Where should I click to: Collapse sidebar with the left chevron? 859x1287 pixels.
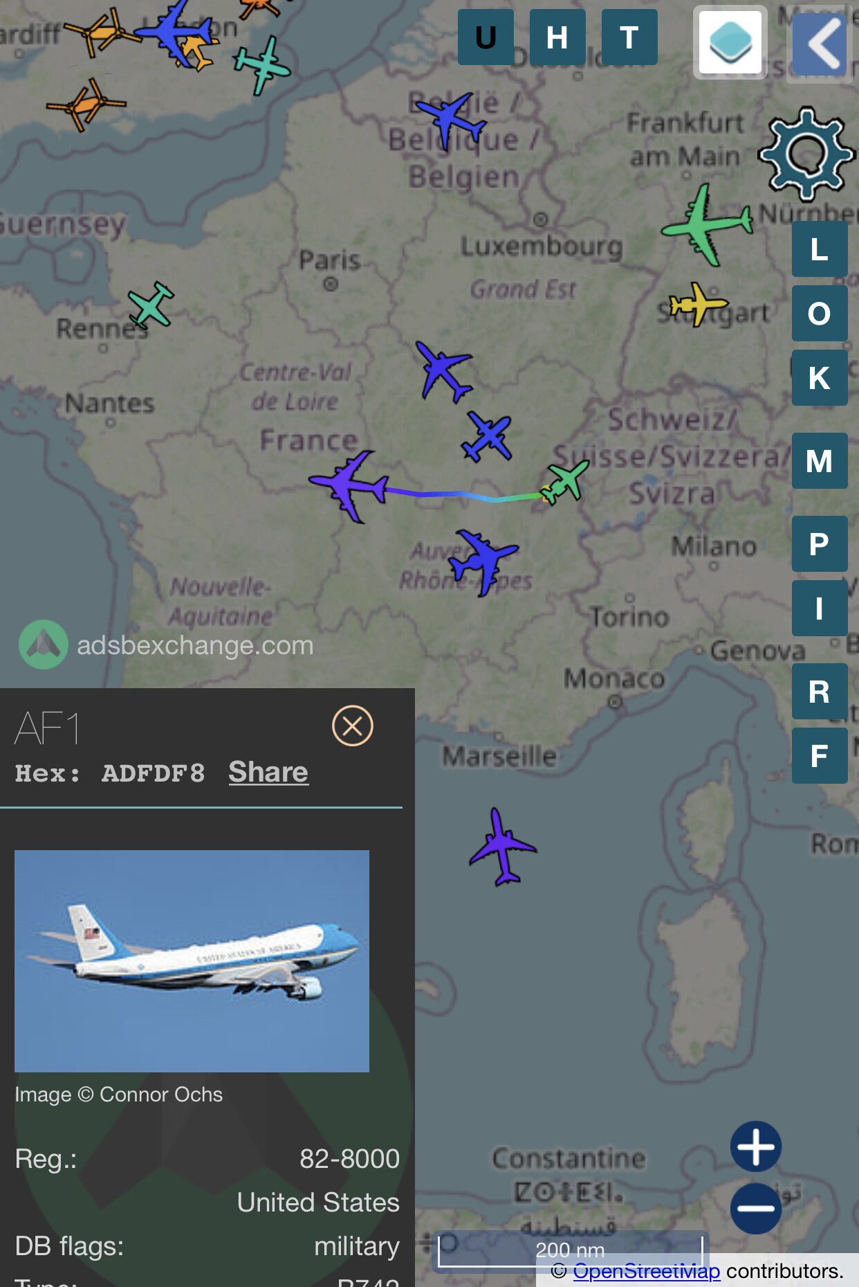pos(820,44)
